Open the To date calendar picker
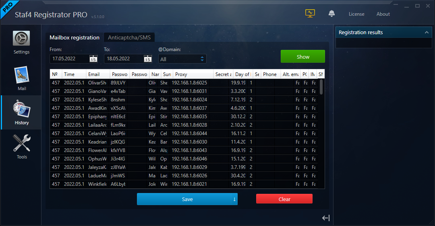 coord(147,59)
